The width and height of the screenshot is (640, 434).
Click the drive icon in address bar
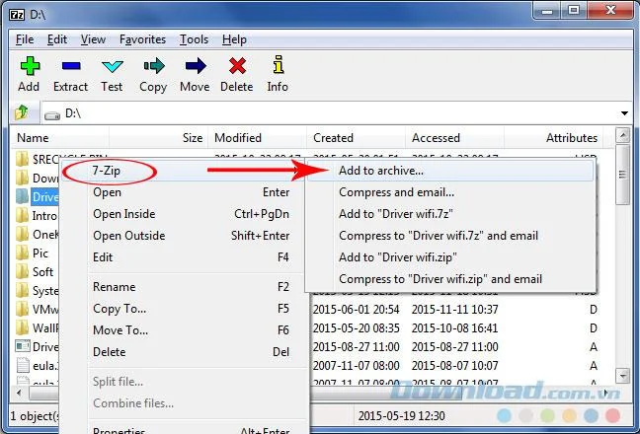(x=52, y=115)
